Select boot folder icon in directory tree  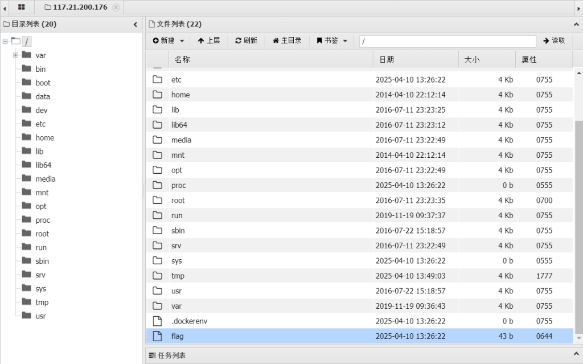pos(26,82)
